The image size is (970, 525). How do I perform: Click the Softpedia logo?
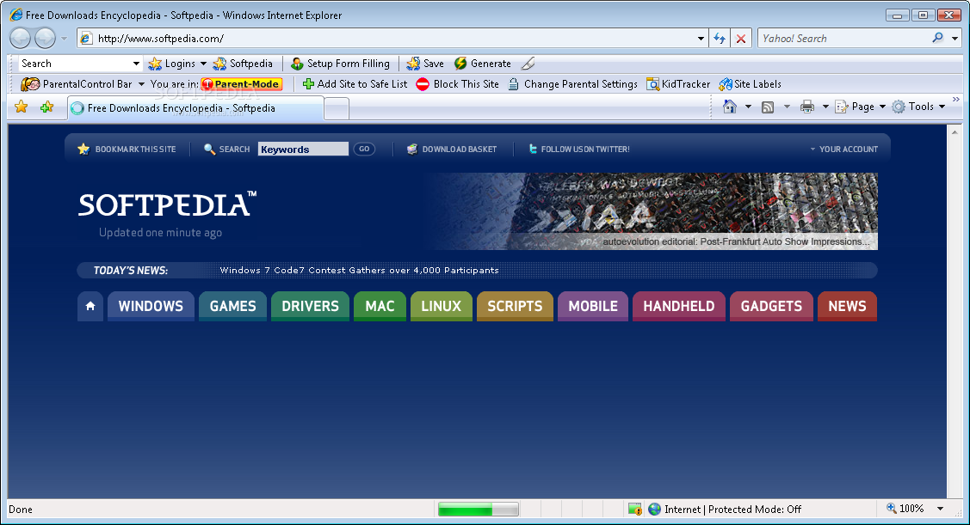(x=167, y=205)
